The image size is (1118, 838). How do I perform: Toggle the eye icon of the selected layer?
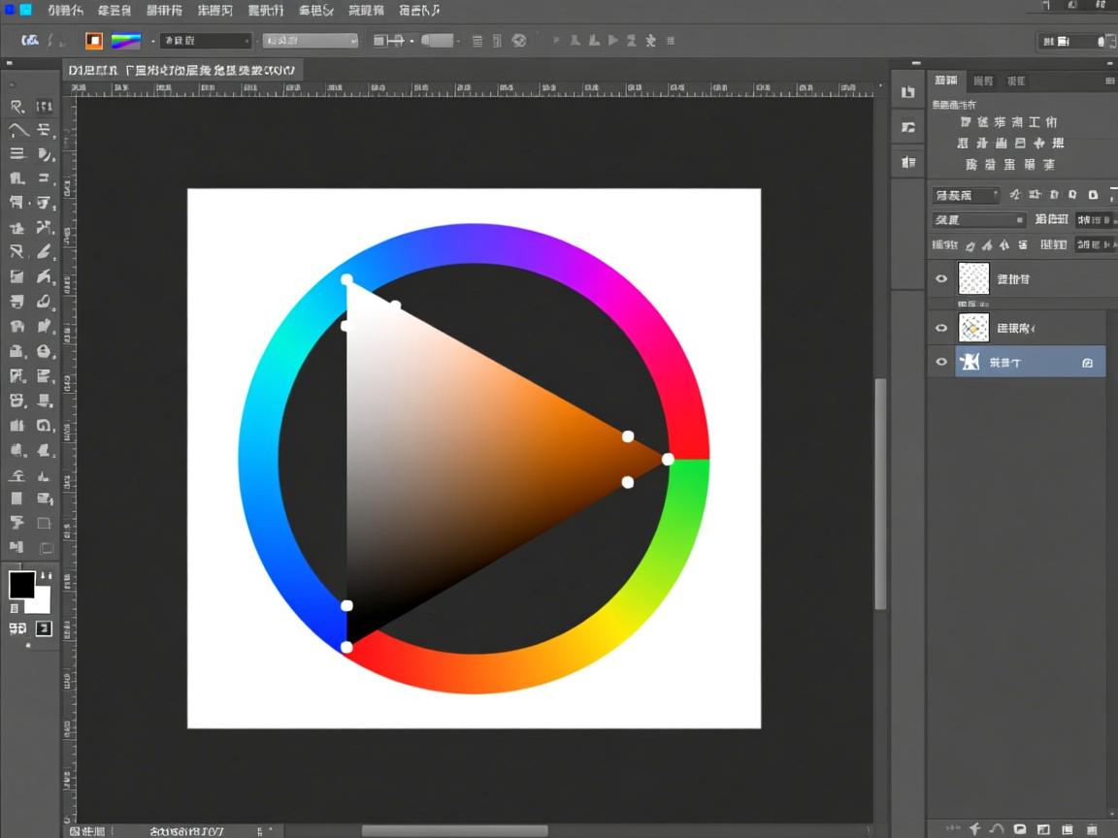940,363
